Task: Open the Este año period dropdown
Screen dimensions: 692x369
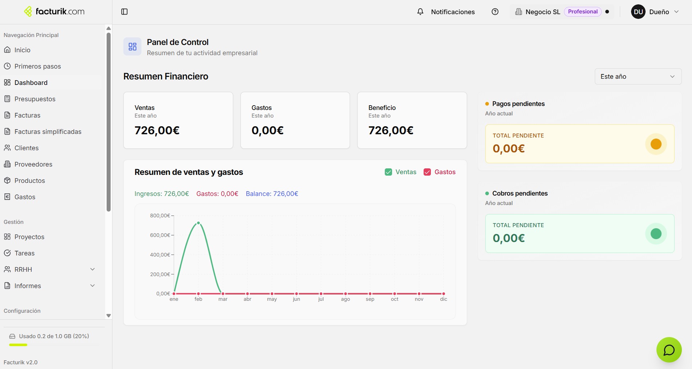Action: pyautogui.click(x=638, y=77)
